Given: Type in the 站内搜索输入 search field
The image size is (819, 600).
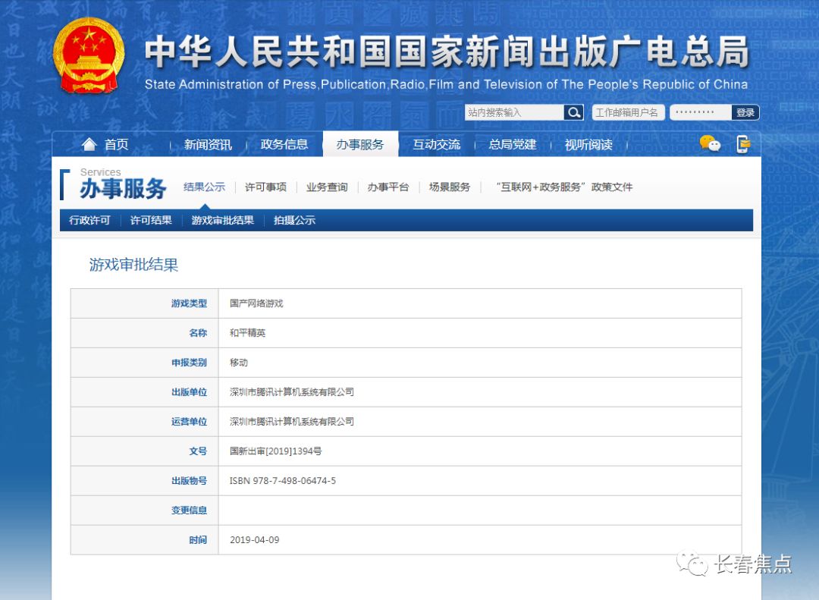Looking at the screenshot, I should click(x=514, y=112).
